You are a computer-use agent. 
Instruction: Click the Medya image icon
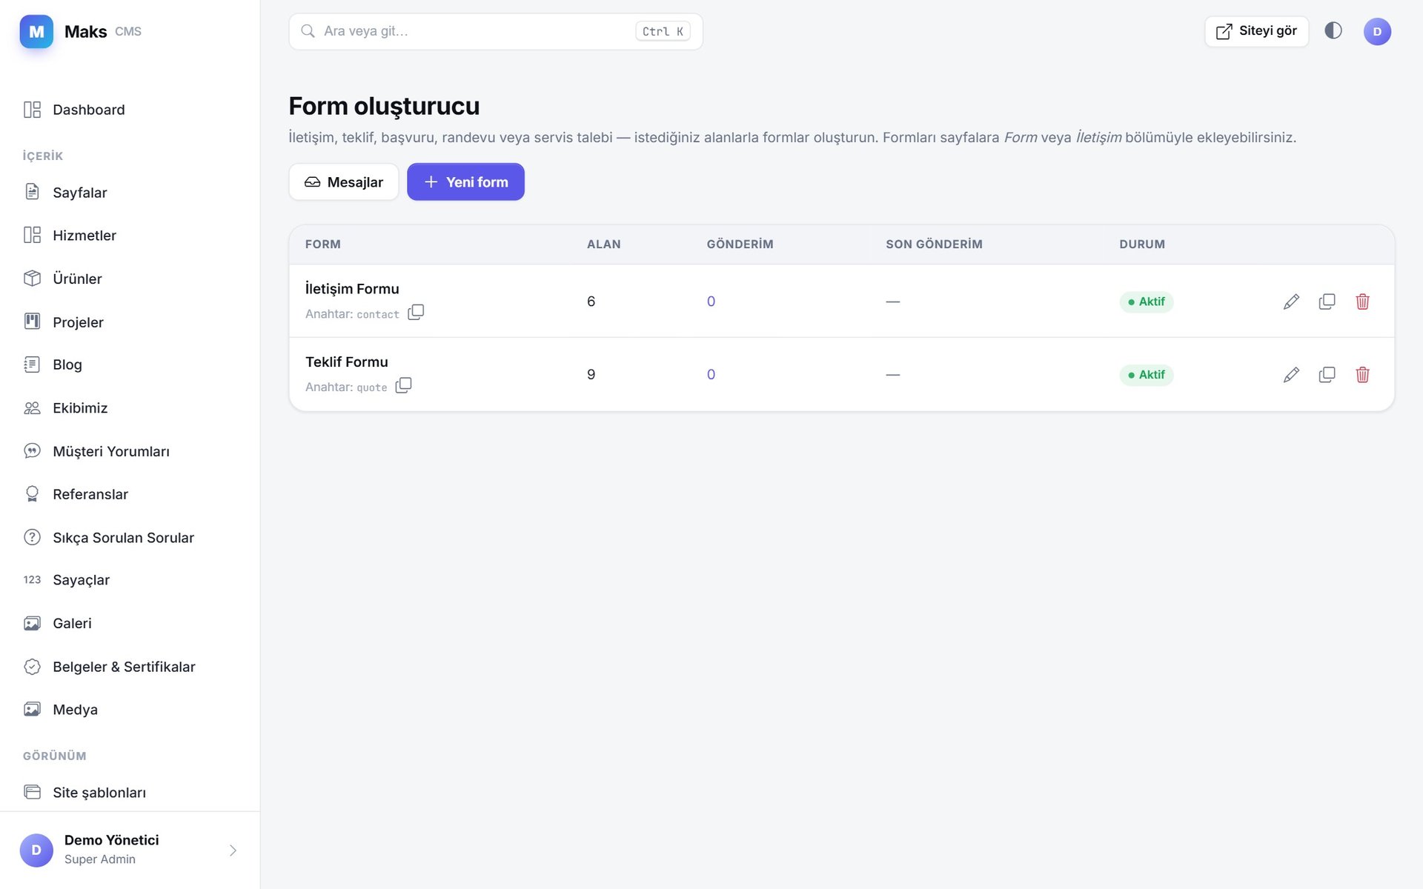(x=32, y=710)
